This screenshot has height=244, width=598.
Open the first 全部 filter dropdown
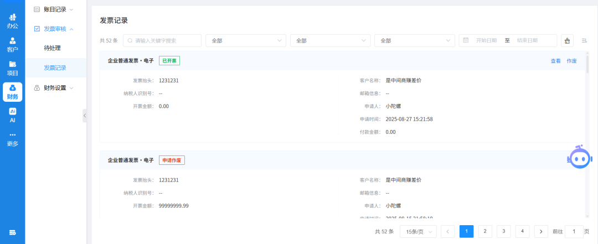pos(246,40)
